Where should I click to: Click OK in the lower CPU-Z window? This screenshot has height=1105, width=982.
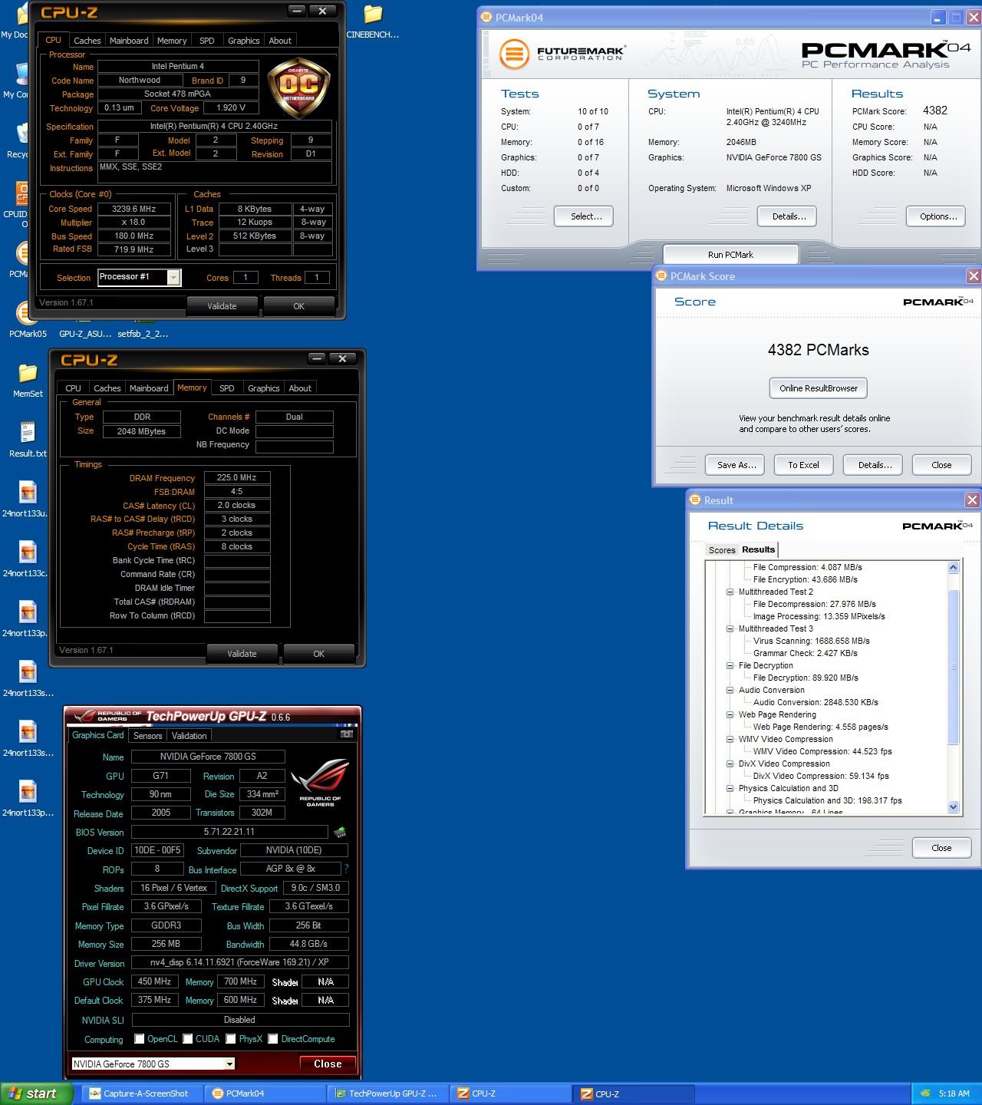319,654
